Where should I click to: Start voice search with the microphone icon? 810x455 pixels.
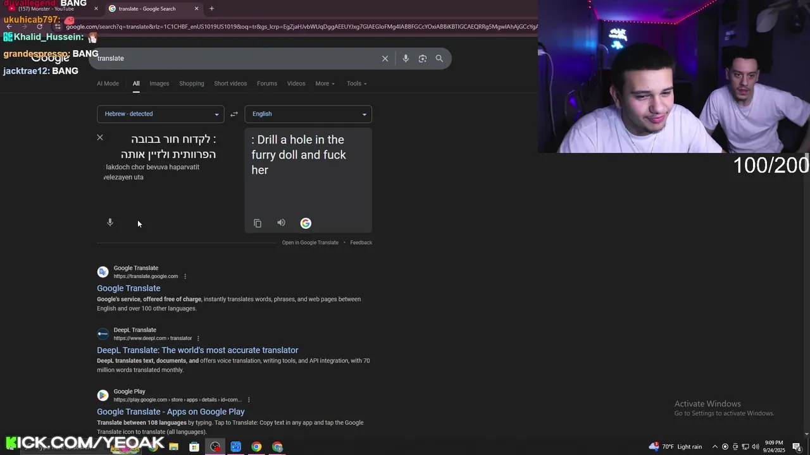pos(406,58)
